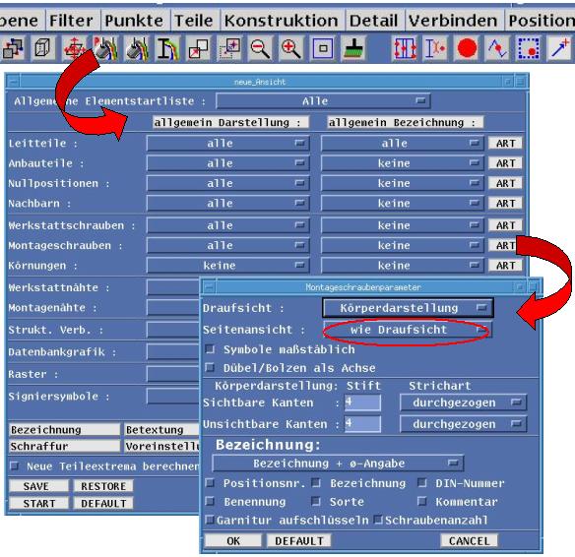Open Nullpositionen Darstellung dropdown

pos(227,183)
